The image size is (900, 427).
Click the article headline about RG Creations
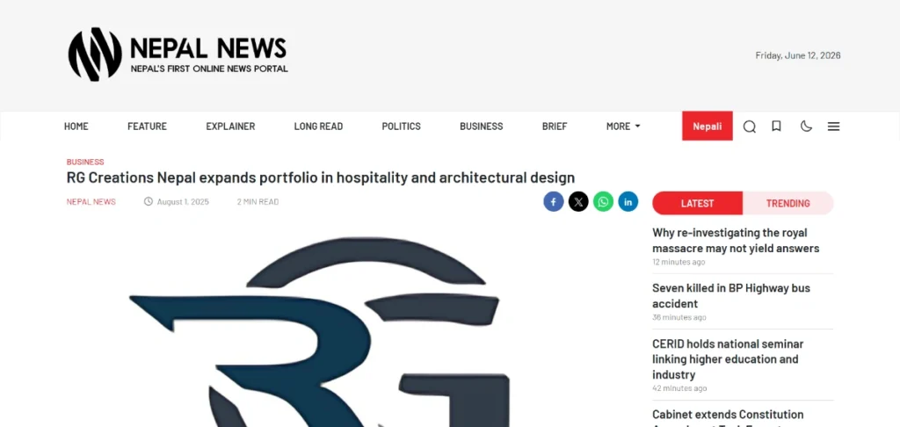tap(321, 177)
